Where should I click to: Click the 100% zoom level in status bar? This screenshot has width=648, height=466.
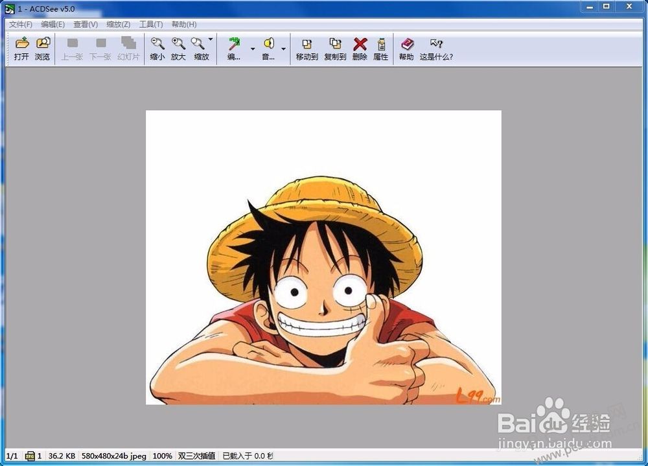163,456
